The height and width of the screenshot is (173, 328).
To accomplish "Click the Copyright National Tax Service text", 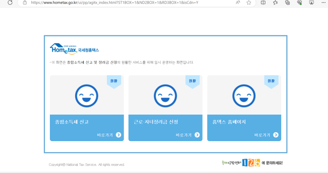I will point(87,165).
